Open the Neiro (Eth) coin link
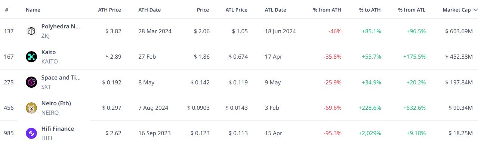The image size is (481, 146). pyautogui.click(x=56, y=108)
